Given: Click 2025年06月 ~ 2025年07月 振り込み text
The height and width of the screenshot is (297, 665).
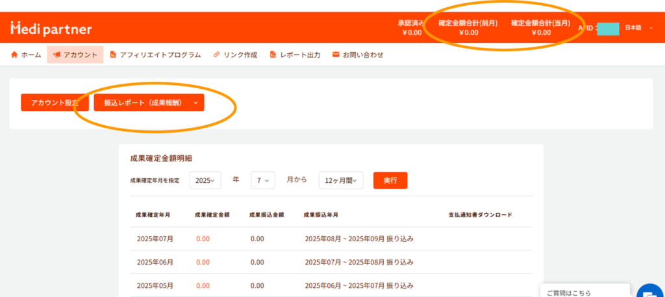Looking at the screenshot, I should tap(358, 285).
